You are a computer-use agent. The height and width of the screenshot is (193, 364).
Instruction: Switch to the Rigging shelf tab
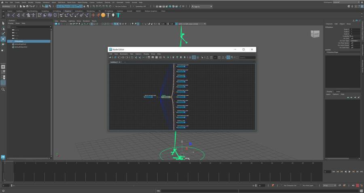pos(68,11)
